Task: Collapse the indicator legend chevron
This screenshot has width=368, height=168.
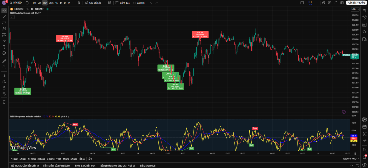Action: (13, 17)
